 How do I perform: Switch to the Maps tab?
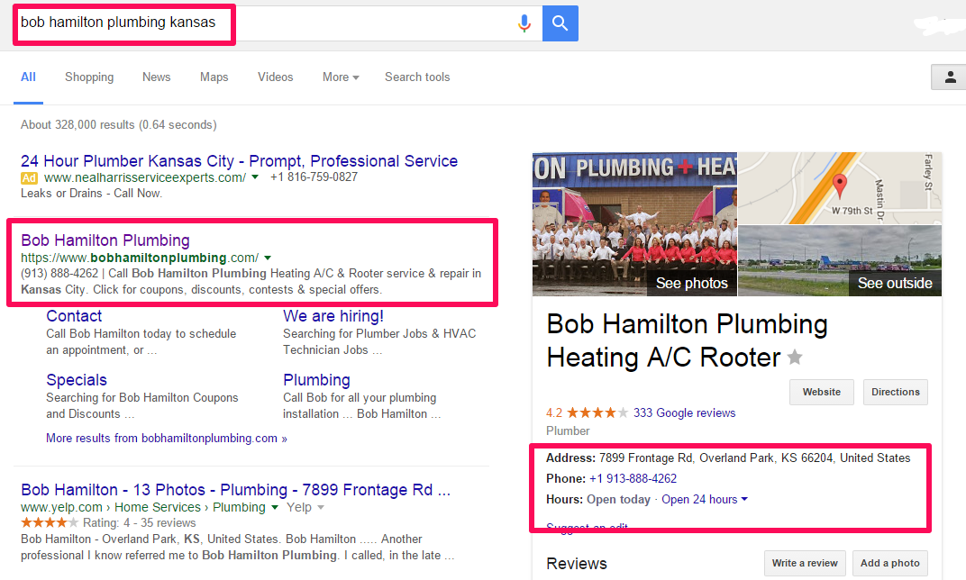[214, 77]
